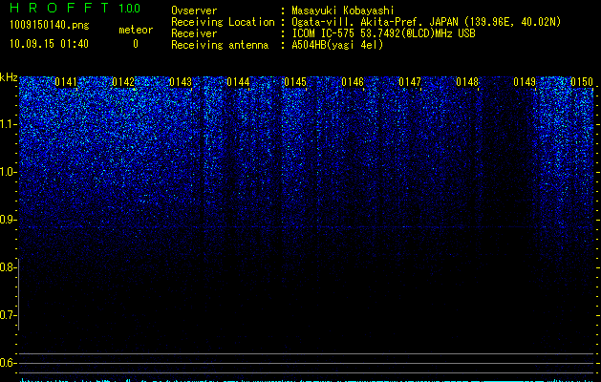Screen dimensions: 601x382
Task: Click the Ogata-vill. Akita-Pref. JAPAN location text
Action: click(426, 22)
